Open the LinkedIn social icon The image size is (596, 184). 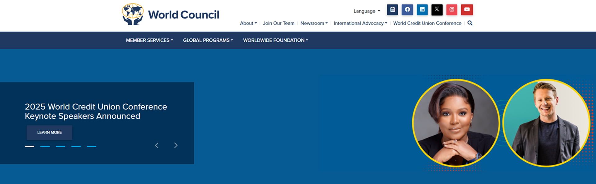coord(422,10)
